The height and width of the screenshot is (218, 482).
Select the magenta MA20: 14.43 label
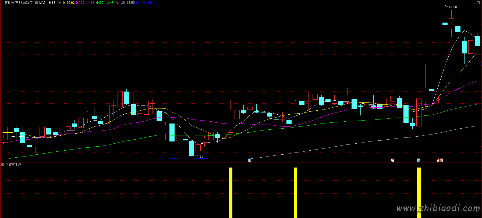coord(85,3)
